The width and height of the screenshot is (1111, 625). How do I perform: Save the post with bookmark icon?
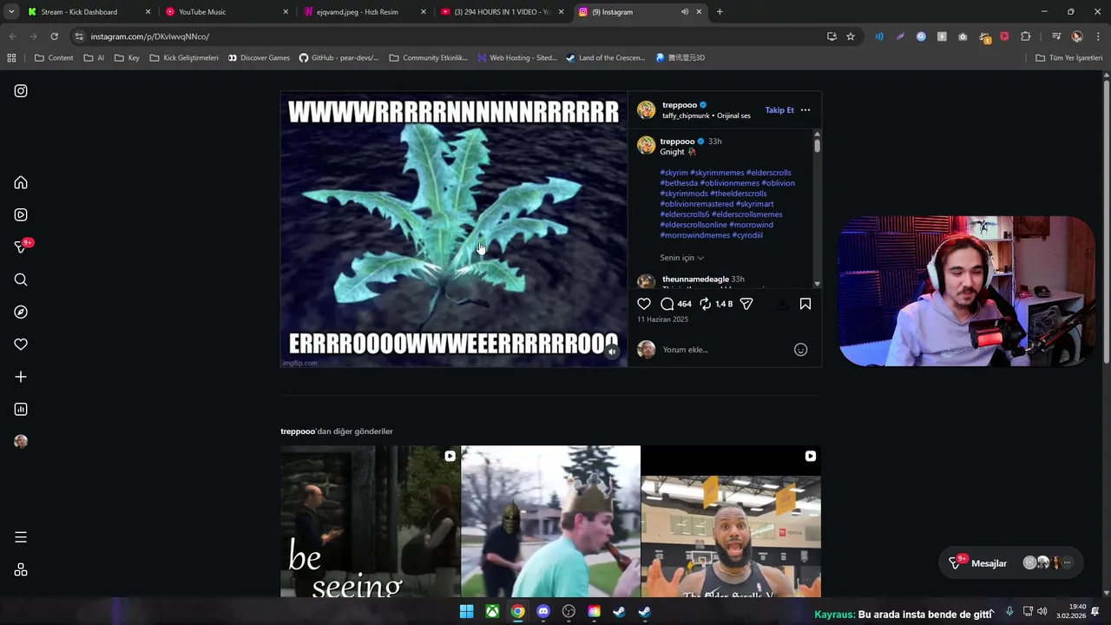(805, 304)
